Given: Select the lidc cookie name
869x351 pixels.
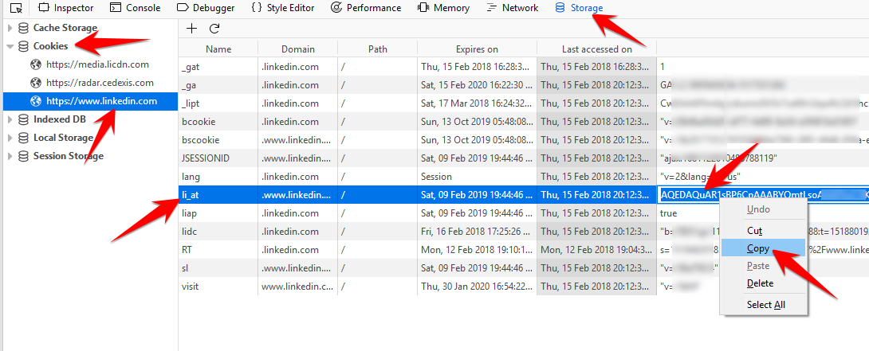Looking at the screenshot, I should [x=189, y=232].
